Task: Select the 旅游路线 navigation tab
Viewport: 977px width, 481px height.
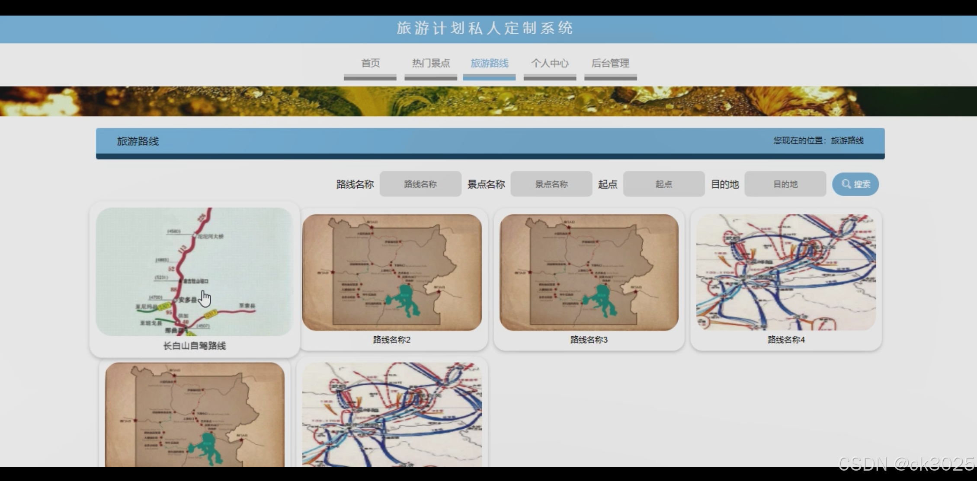Action: (489, 64)
